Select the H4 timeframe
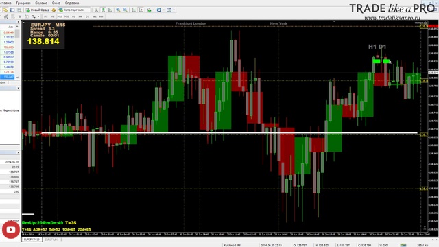The height and width of the screenshot is (247, 439). click(x=80, y=16)
